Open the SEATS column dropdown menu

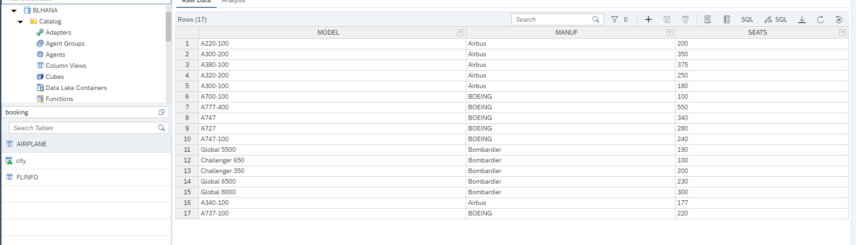pos(843,32)
